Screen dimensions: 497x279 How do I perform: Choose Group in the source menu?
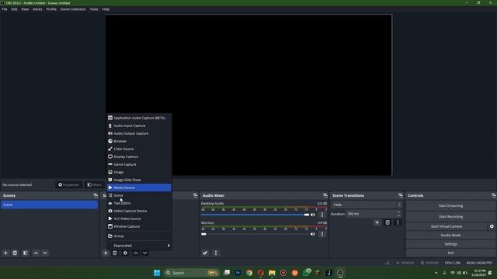(x=140, y=236)
